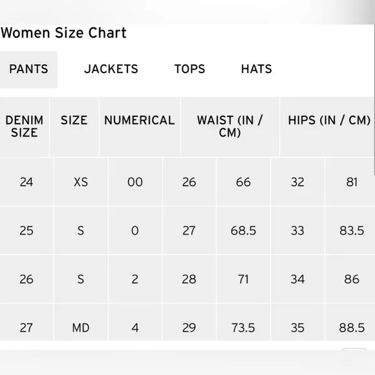
Task: Select the XS size cell
Action: click(x=81, y=182)
